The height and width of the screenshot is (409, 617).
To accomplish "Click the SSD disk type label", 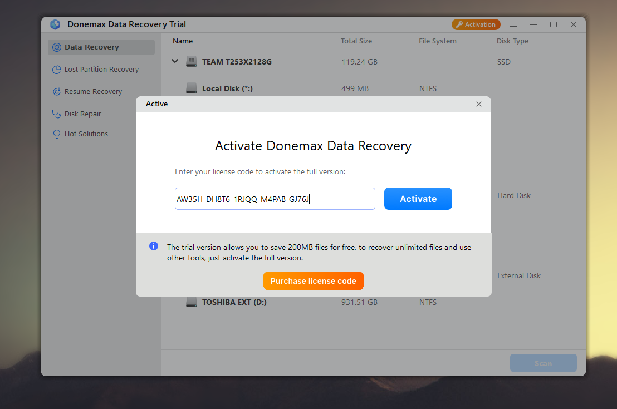I will (x=503, y=62).
